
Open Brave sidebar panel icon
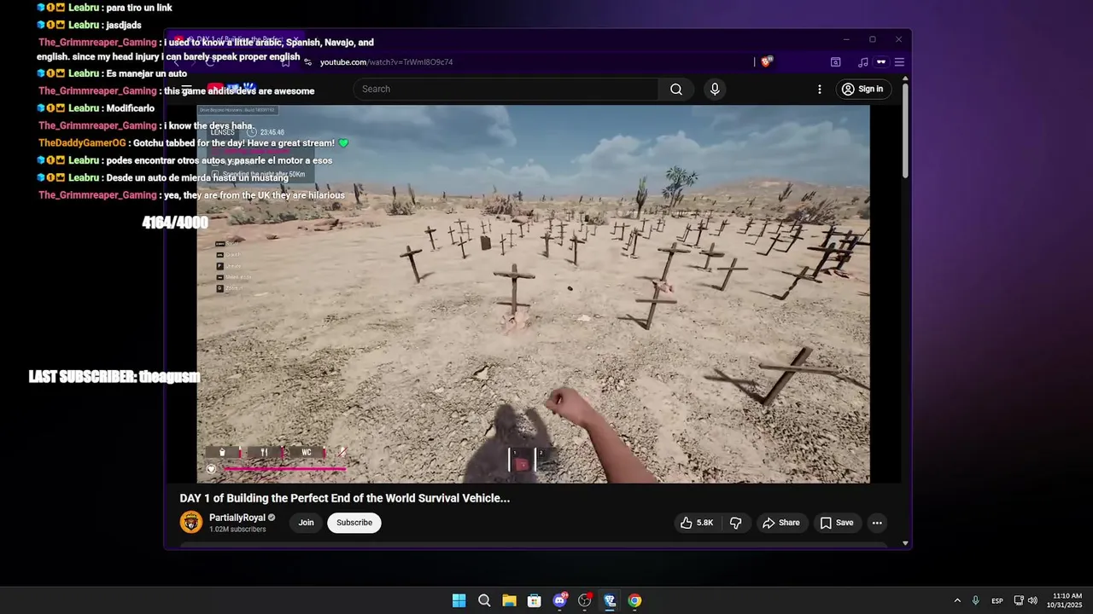click(836, 62)
